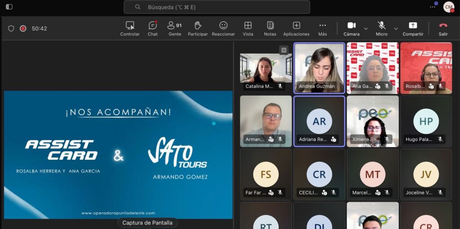Toggle the Cámara on or off
The width and height of the screenshot is (460, 229).
click(351, 29)
